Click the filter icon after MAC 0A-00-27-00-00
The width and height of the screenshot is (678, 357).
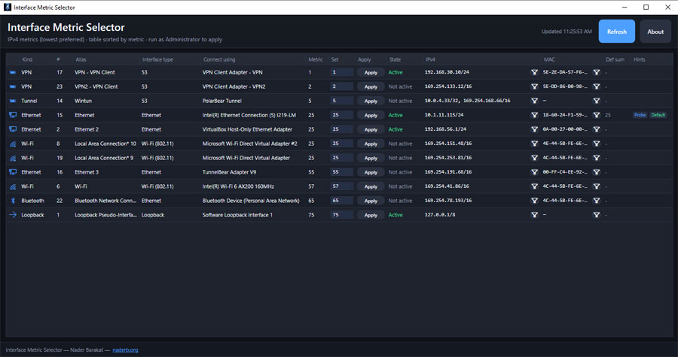point(597,129)
